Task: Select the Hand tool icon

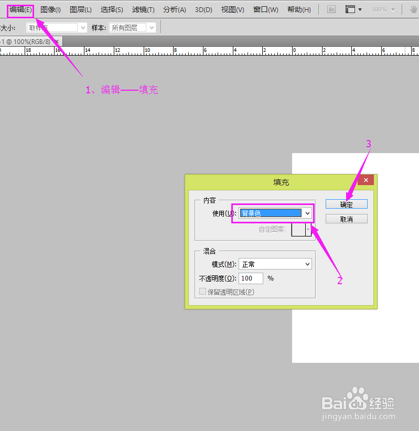Action: (414, 10)
